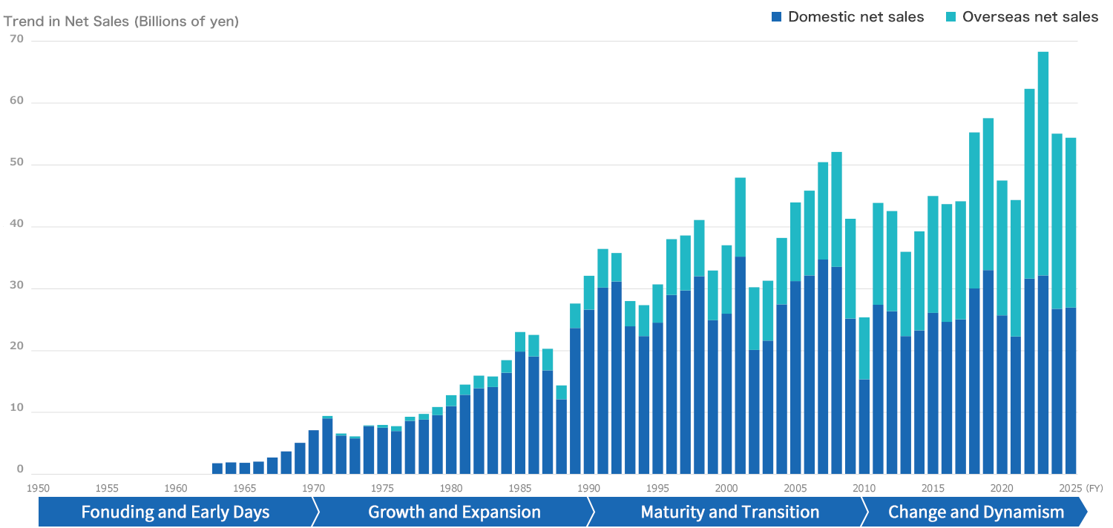Click the 2000 year label on the axis
The image size is (1113, 528).
pos(726,488)
